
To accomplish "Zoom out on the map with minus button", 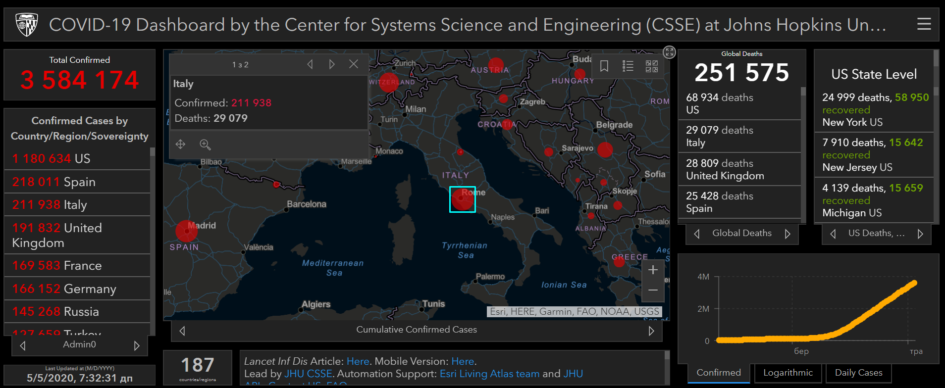I will point(653,291).
